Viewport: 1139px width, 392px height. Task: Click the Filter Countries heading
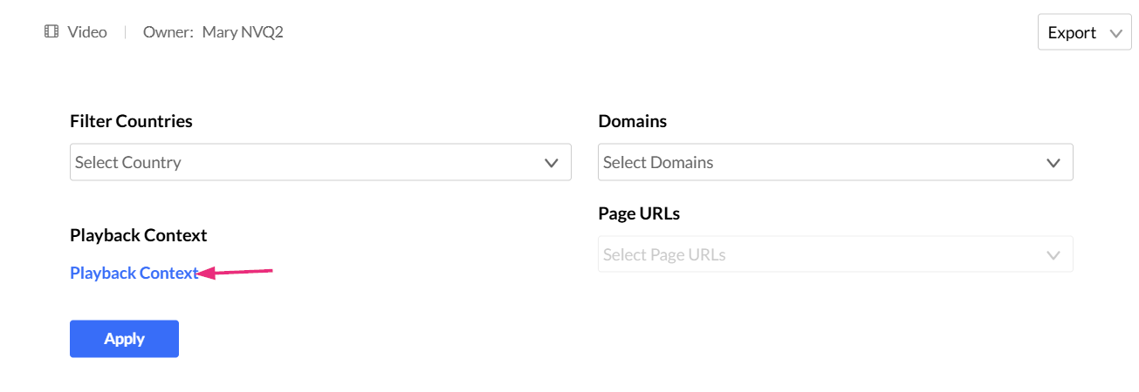point(131,121)
